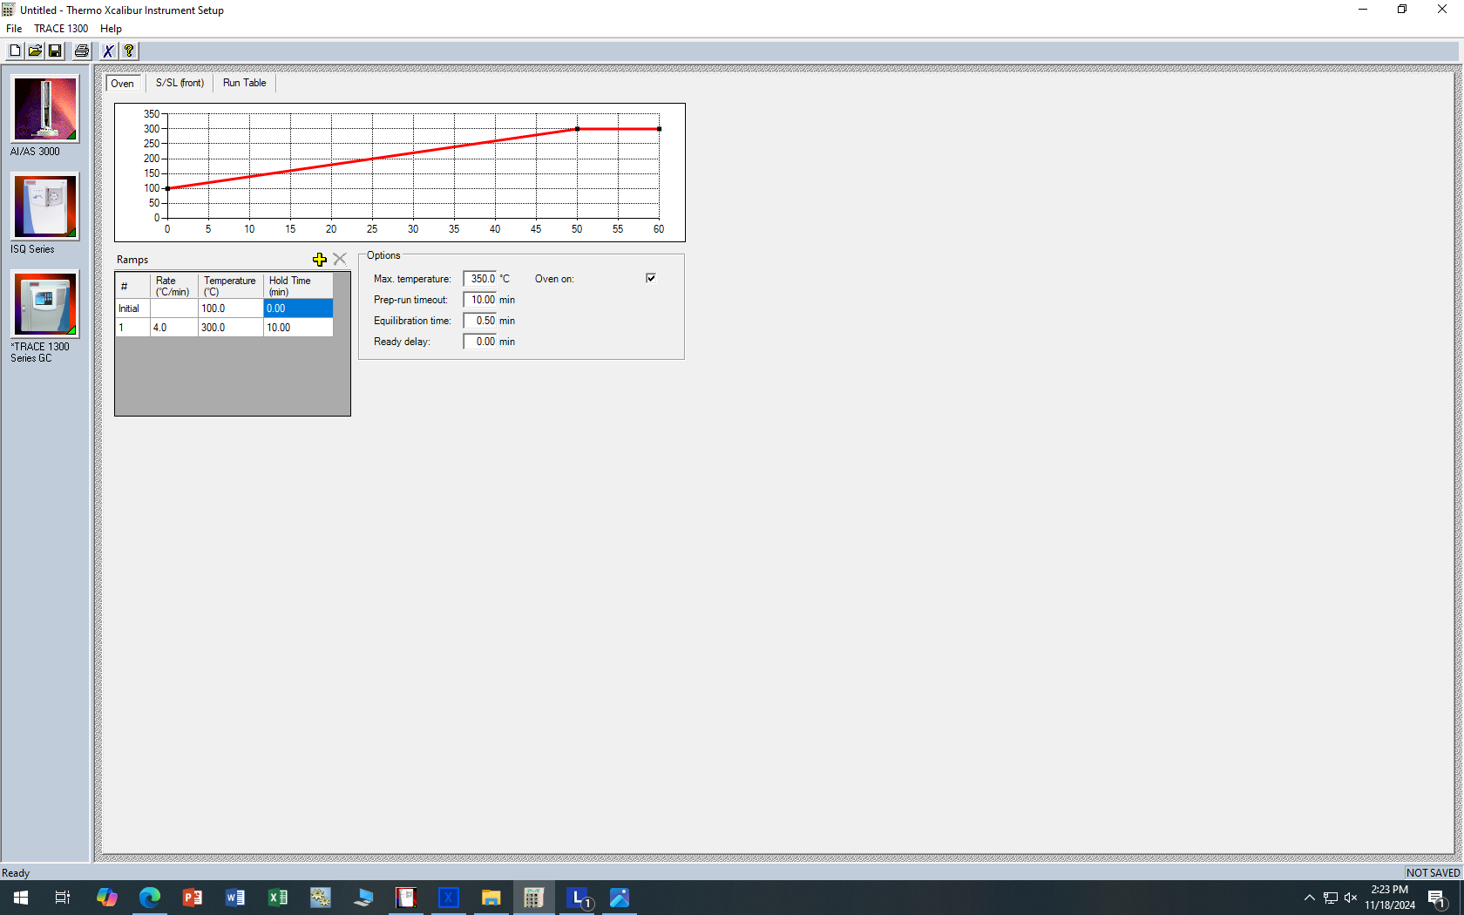Open the gears app on the taskbar
Viewport: 1464px width, 915px height.
[320, 898]
